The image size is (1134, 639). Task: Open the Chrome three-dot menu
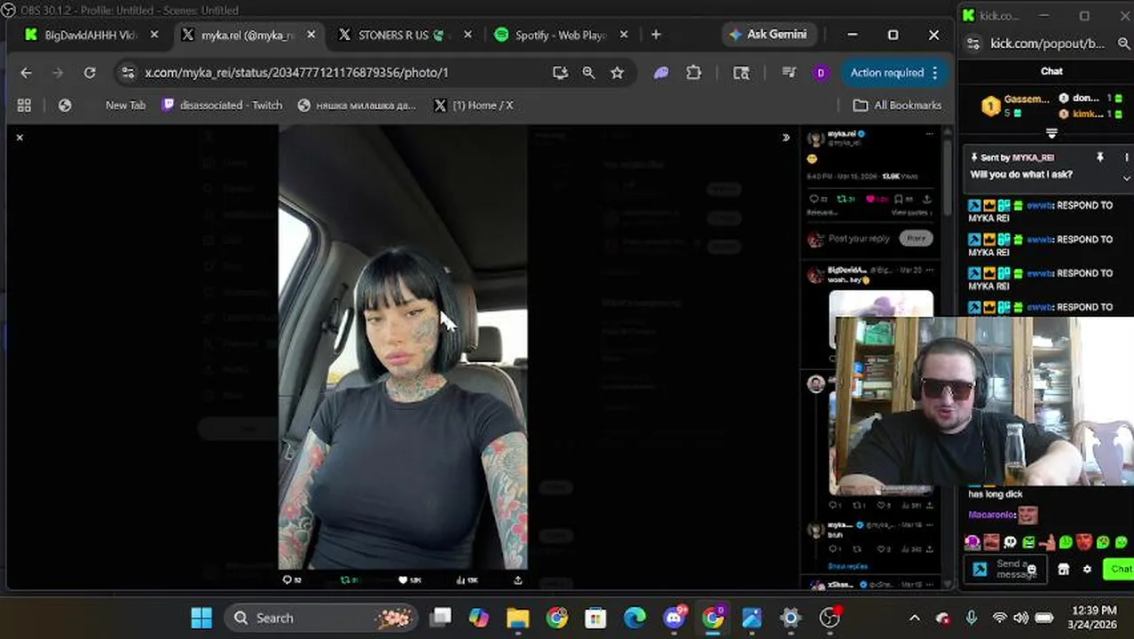tap(934, 73)
